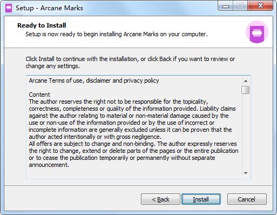Screen dimensions: 277x215
Task: Click the word "announcement." in terms text
Action: (x=49, y=165)
